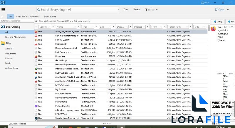This screenshot has width=235, height=128.
Task: Click the PDF icon of best mesdial for india.pdf
Action: pyautogui.click(x=36, y=36)
